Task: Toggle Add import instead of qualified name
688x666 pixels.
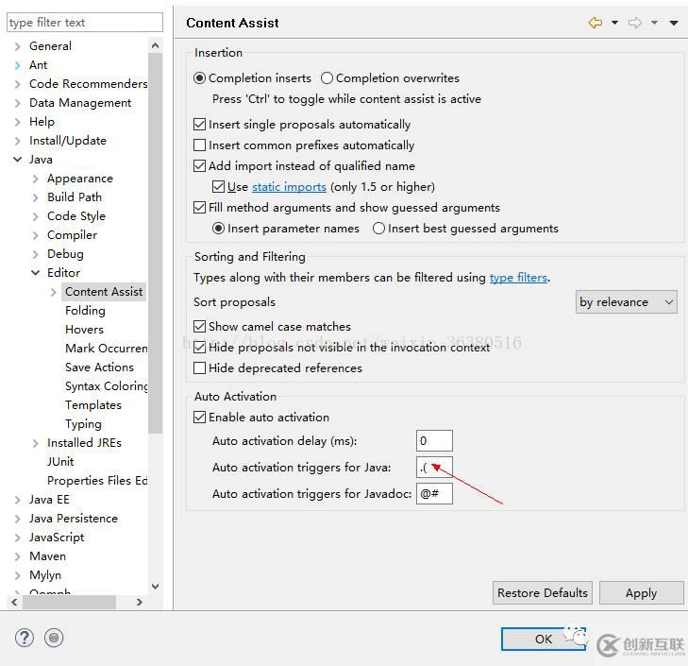Action: pos(199,165)
